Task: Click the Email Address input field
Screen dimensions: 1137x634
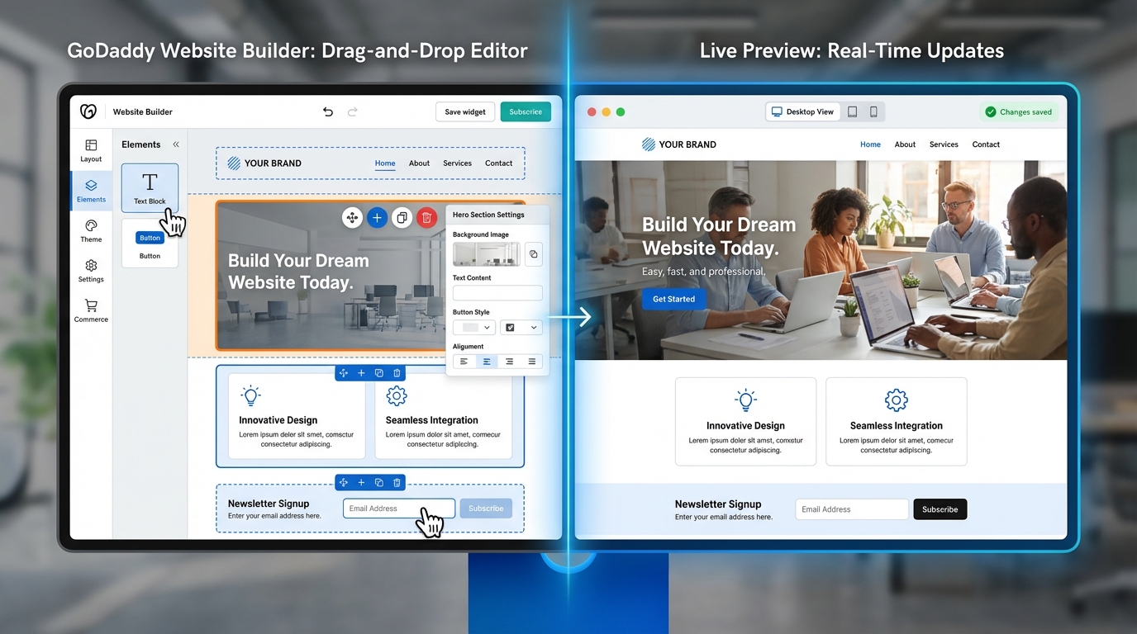Action: pyautogui.click(x=398, y=508)
